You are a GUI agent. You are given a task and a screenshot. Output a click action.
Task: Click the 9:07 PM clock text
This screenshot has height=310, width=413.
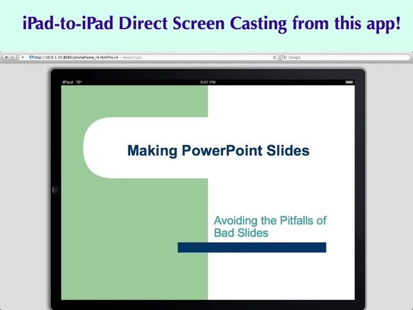click(x=208, y=82)
